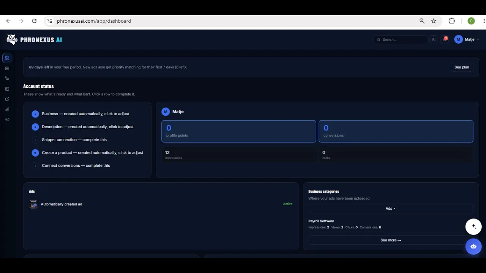
Task: Open the browser extensions puzzle icon
Action: click(452, 21)
